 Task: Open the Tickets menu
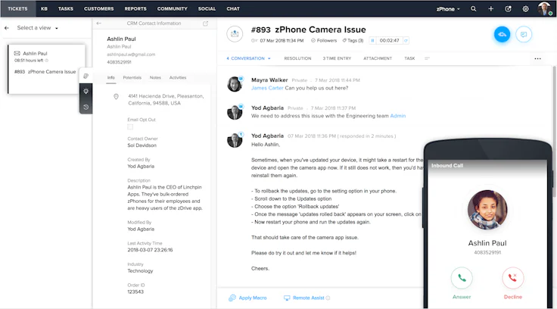click(x=17, y=8)
